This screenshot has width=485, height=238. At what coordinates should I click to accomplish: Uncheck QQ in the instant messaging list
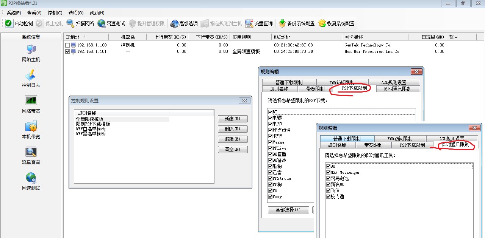click(x=328, y=166)
